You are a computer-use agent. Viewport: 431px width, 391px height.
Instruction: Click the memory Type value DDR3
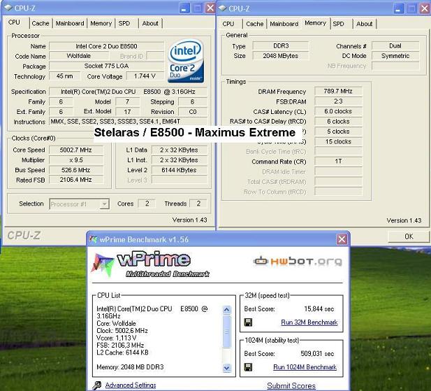281,45
